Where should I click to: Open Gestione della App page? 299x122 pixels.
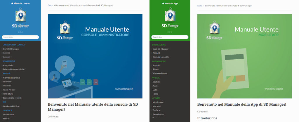pyautogui.click(x=11, y=106)
